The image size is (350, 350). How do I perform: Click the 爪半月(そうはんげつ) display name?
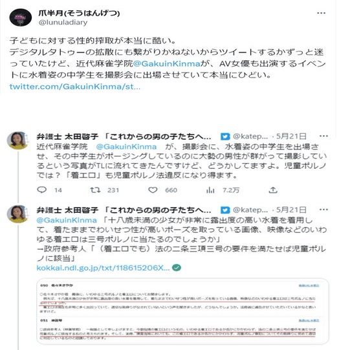click(79, 13)
